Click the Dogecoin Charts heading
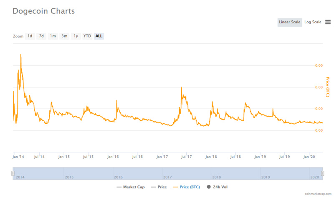 coord(44,11)
